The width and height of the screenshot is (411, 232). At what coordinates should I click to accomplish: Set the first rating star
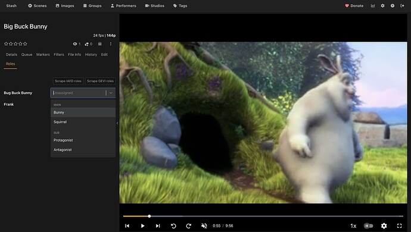6,44
